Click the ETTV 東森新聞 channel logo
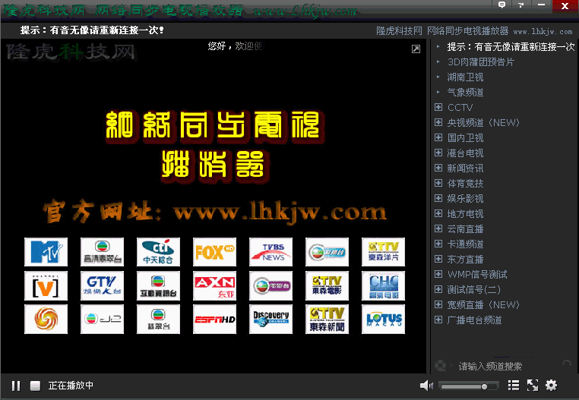The height and width of the screenshot is (400, 579). 327,320
